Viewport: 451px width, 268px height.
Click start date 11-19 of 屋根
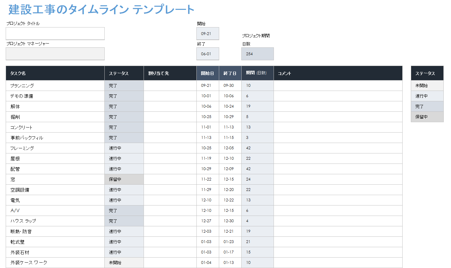[x=208, y=158]
